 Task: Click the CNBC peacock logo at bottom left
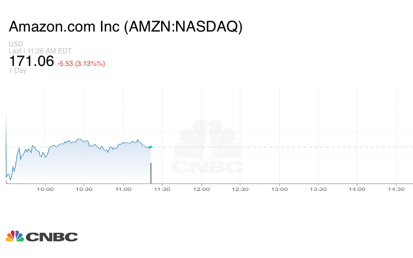tap(41, 236)
